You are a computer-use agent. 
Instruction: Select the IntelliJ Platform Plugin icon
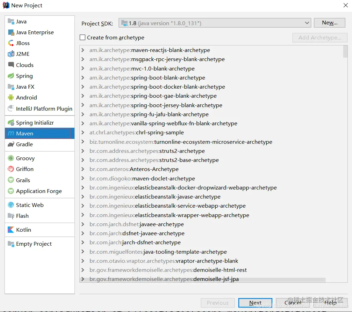pyautogui.click(x=11, y=109)
